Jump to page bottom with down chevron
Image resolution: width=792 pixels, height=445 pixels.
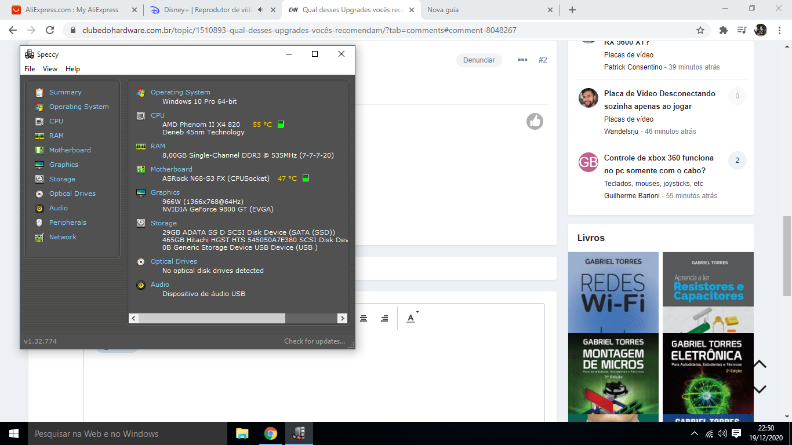pos(760,389)
